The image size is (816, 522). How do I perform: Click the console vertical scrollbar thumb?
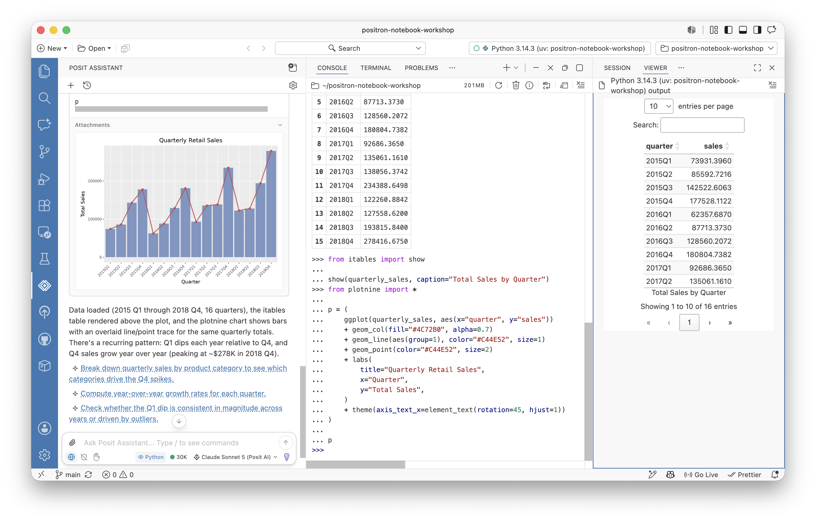point(588,391)
